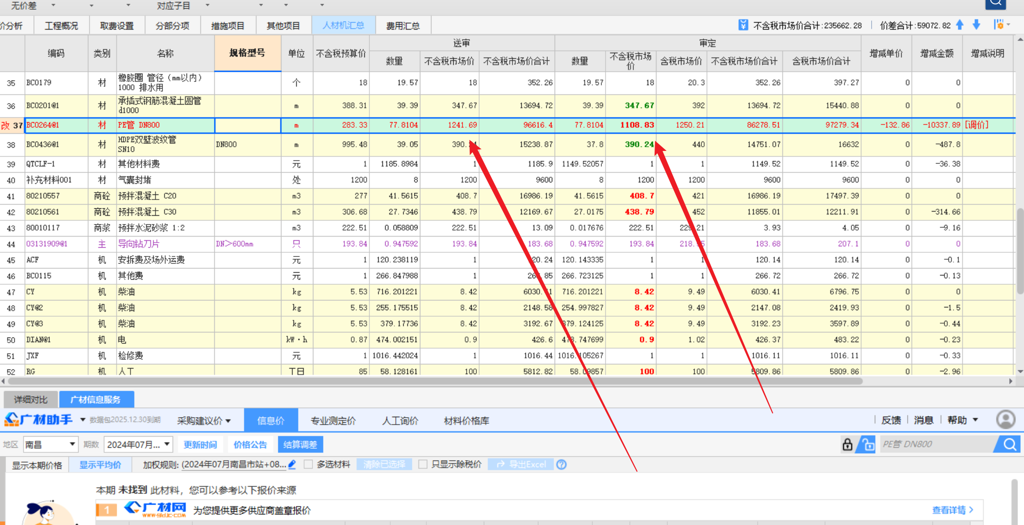
Task: Expand the arrow next to 广材助手 logo
Action: [x=83, y=420]
